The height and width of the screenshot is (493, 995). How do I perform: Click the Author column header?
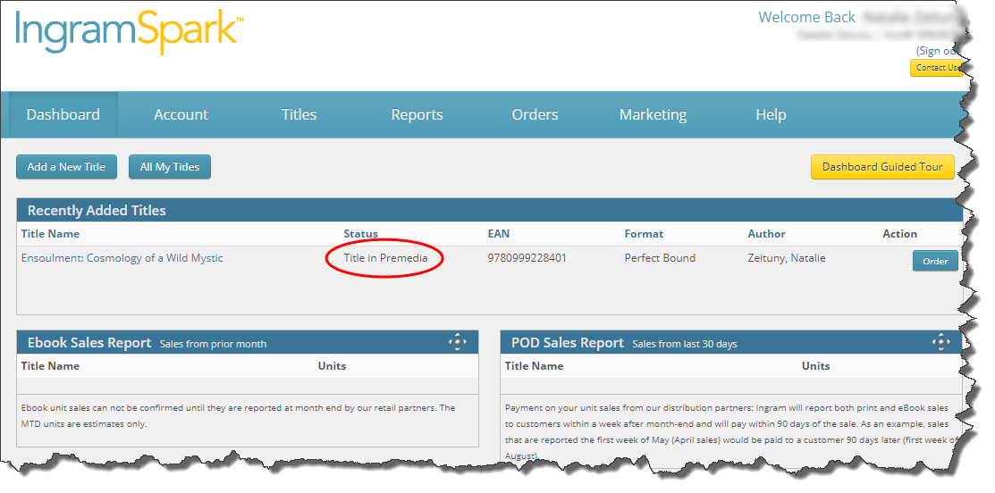[766, 234]
